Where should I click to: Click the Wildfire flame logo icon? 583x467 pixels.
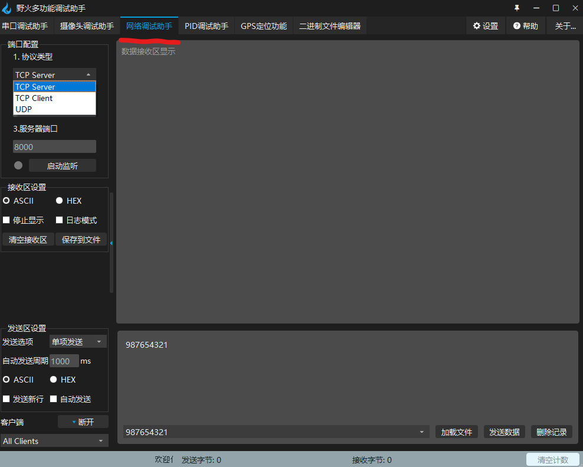point(6,8)
